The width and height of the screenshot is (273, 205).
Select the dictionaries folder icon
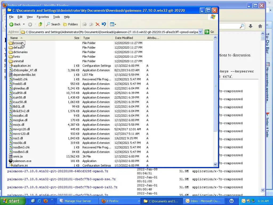click(11, 52)
